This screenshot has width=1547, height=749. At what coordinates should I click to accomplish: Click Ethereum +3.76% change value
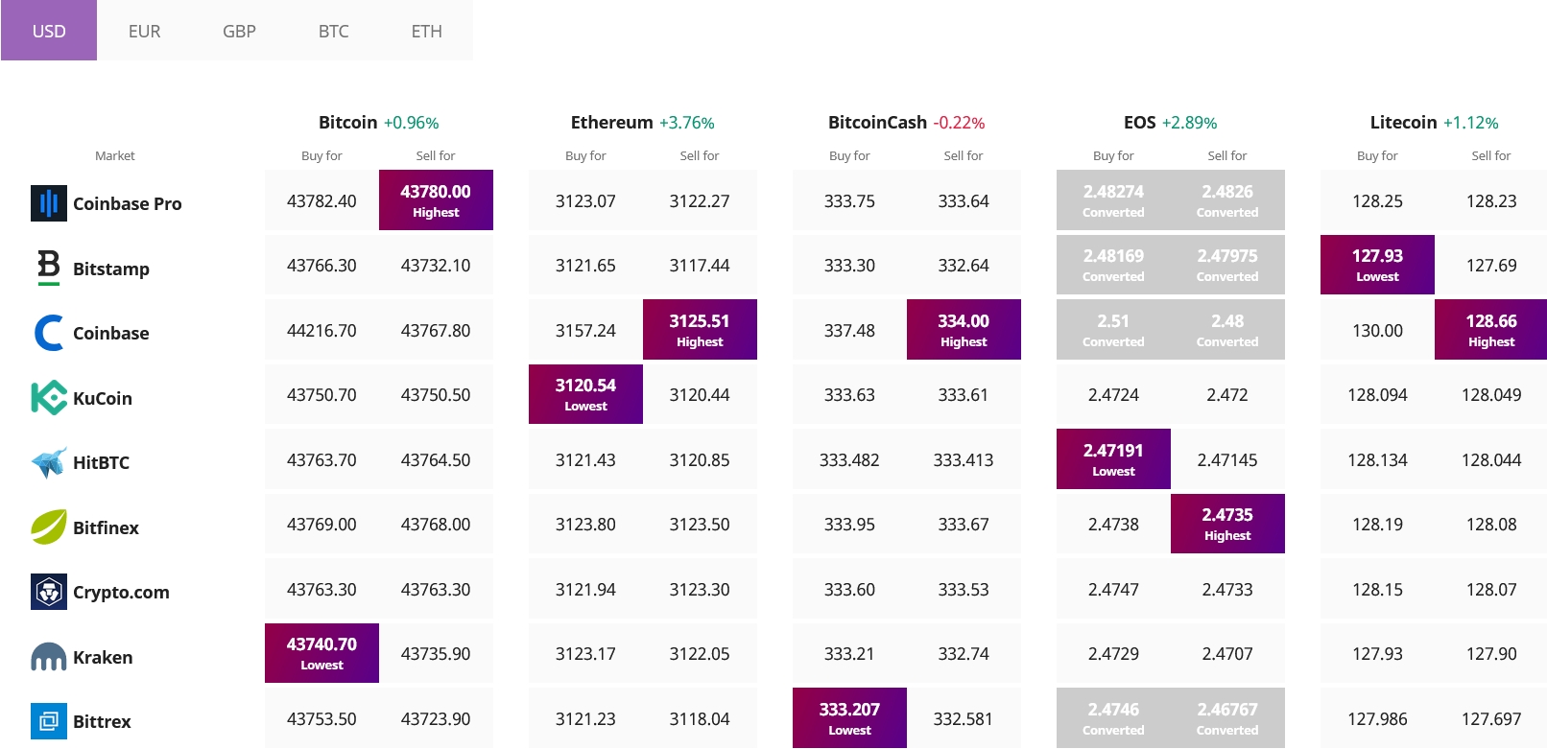tap(687, 123)
